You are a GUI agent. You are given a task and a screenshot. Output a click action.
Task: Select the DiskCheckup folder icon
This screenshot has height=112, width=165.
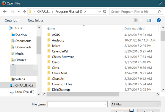tap(49, 90)
